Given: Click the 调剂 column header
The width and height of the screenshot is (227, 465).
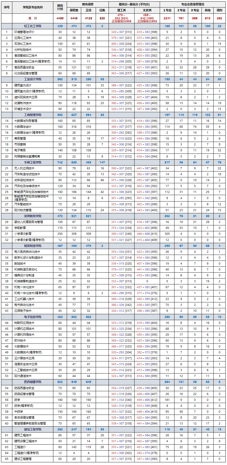Looking at the screenshot, I should tap(219, 10).
